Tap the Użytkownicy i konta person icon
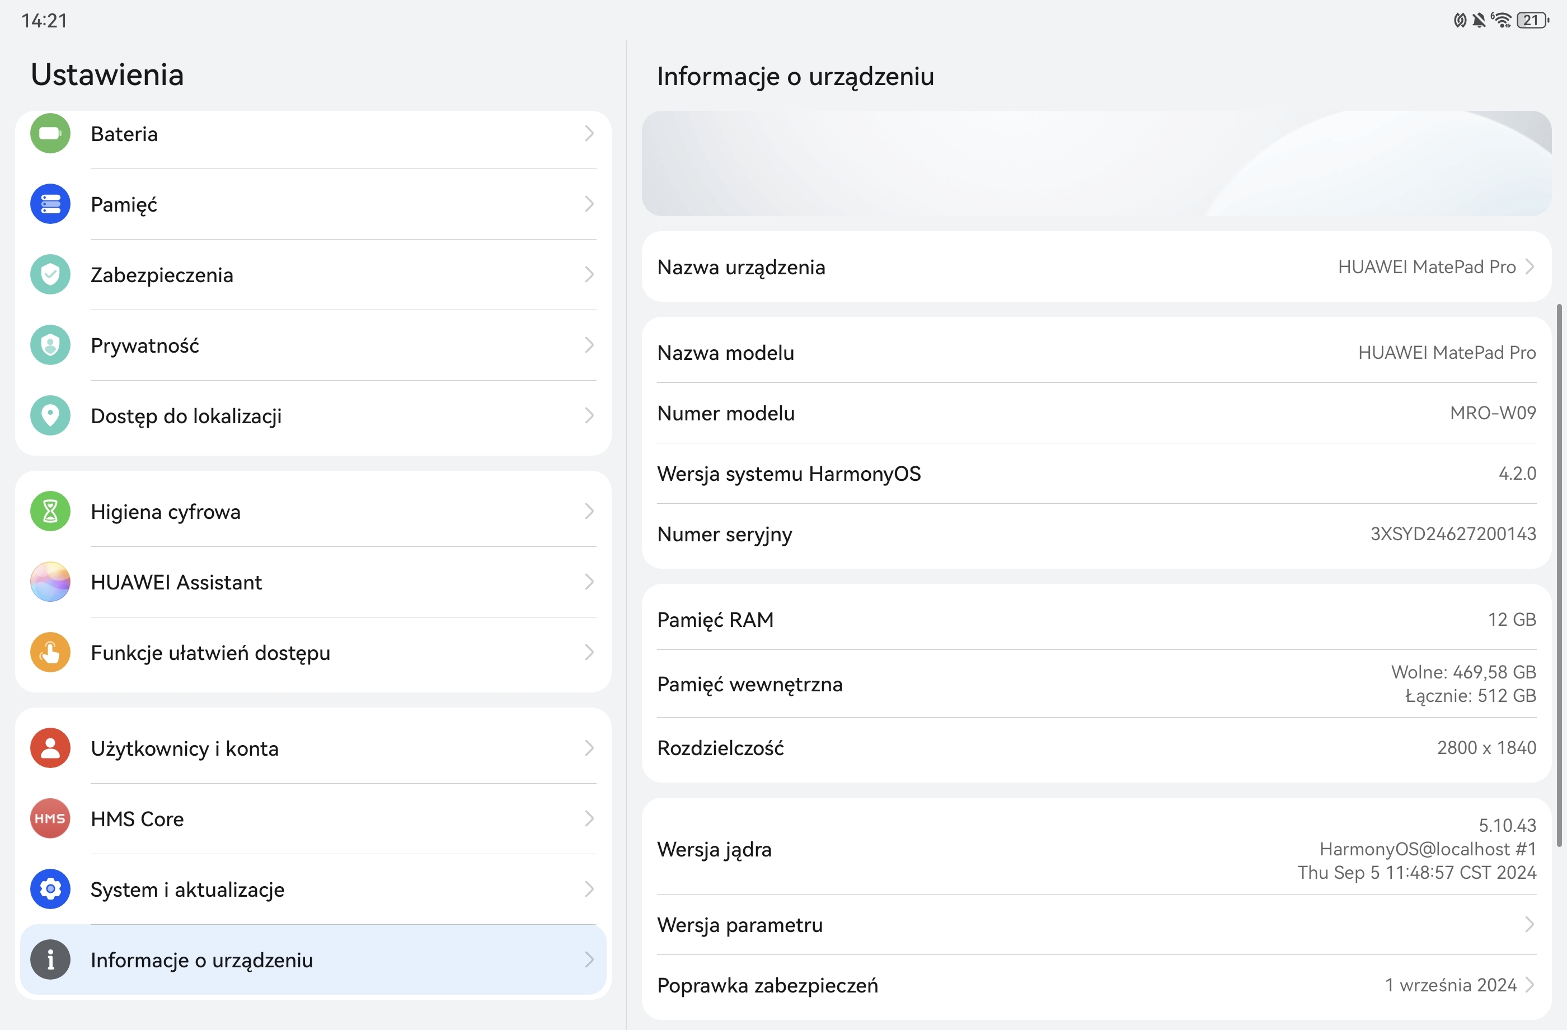 click(50, 748)
